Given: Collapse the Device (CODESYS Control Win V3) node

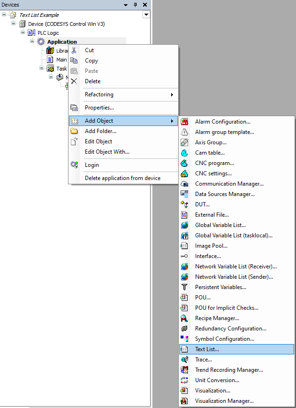Looking at the screenshot, I should coord(13,23).
